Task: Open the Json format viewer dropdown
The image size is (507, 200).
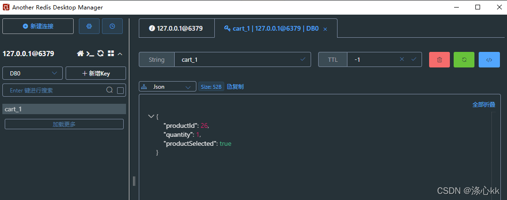Action: coord(168,87)
